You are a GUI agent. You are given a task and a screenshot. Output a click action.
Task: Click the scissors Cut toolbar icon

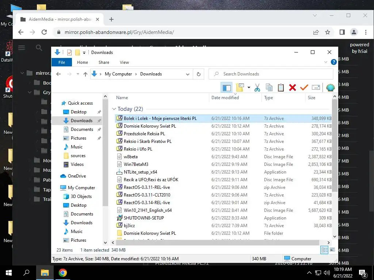(x=257, y=87)
